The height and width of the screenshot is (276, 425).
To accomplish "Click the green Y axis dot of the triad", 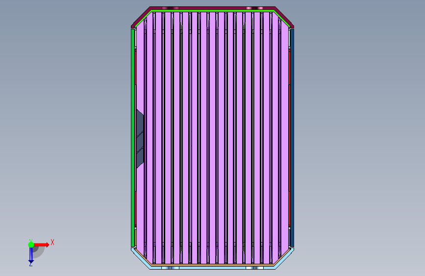I will click(x=31, y=245).
